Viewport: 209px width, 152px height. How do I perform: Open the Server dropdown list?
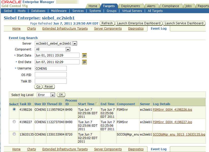(x=75, y=44)
